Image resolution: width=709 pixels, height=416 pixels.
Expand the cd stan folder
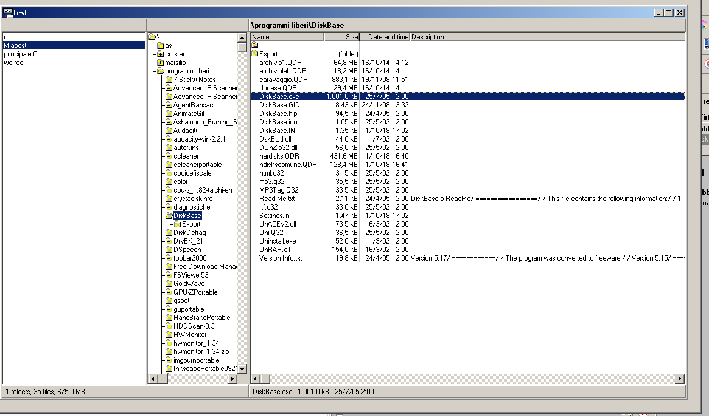tap(161, 54)
